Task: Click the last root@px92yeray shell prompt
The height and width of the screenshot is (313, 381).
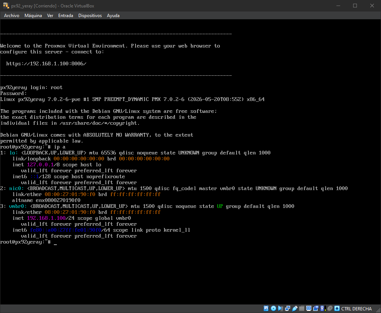Action: tap(26, 242)
